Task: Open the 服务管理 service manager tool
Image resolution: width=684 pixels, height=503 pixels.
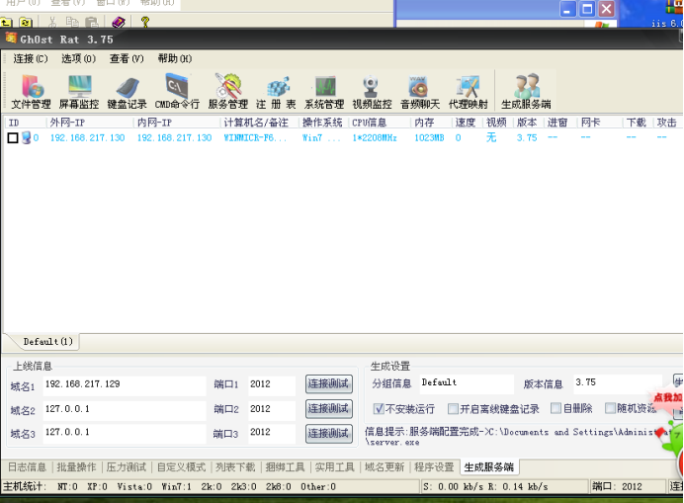Action: tap(227, 91)
